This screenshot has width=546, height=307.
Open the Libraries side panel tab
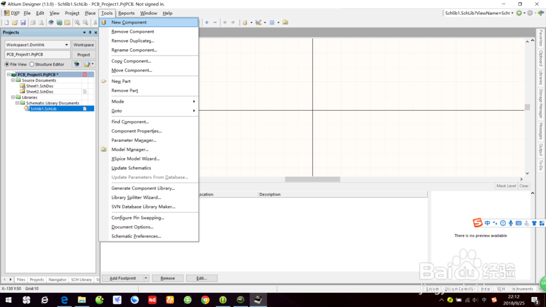click(x=541, y=77)
